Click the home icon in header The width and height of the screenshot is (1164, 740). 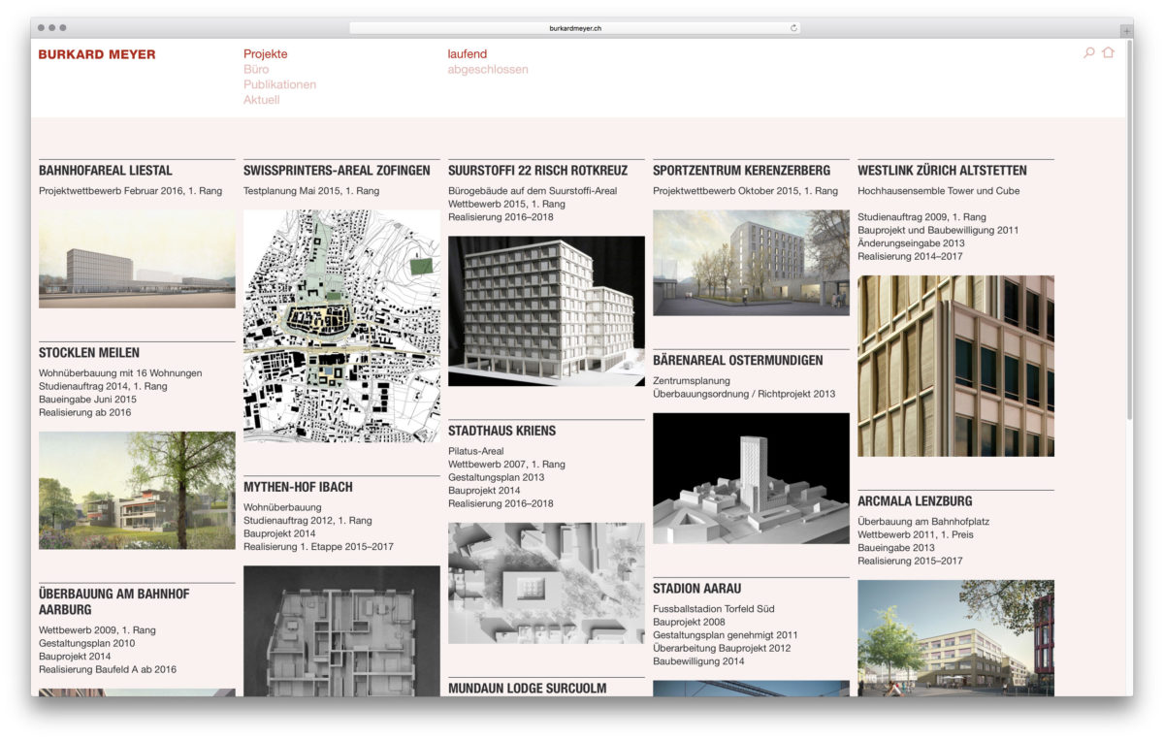pos(1108,53)
